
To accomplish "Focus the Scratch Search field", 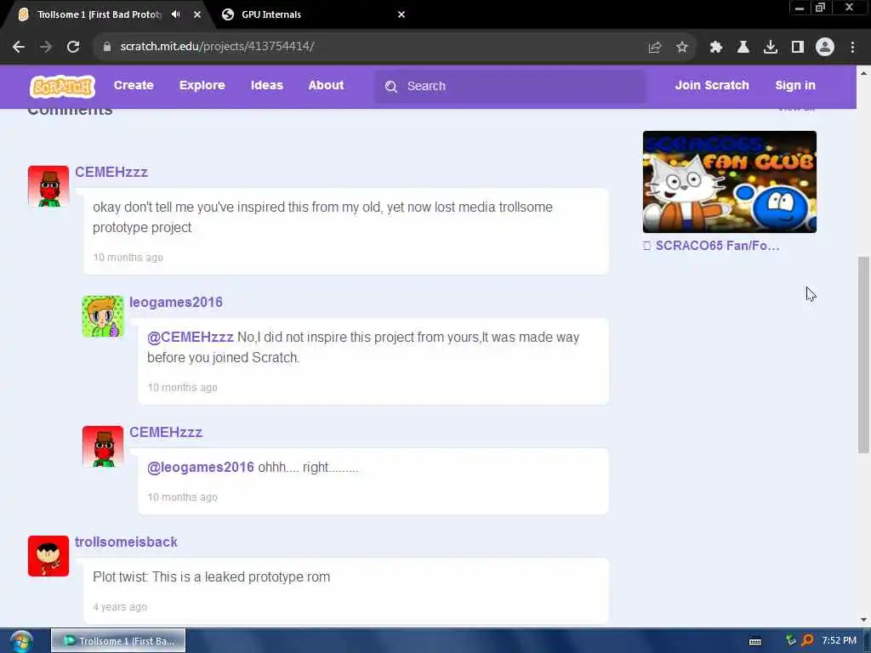I will coord(510,86).
